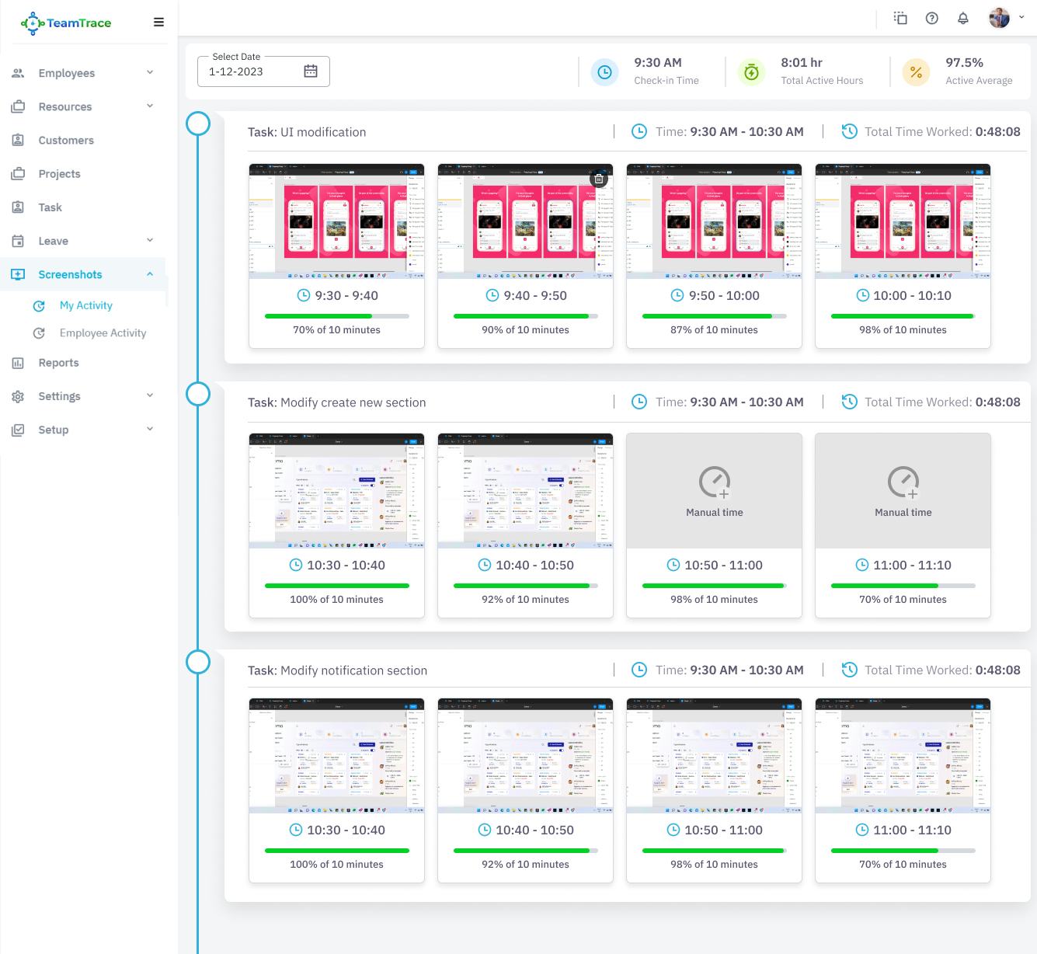1037x954 pixels.
Task: Open notifications via the bell icon
Action: 962,17
